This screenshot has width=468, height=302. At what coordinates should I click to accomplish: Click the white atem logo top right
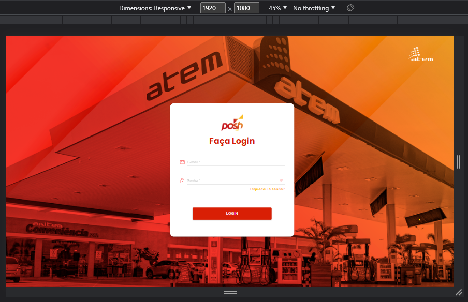tap(421, 54)
